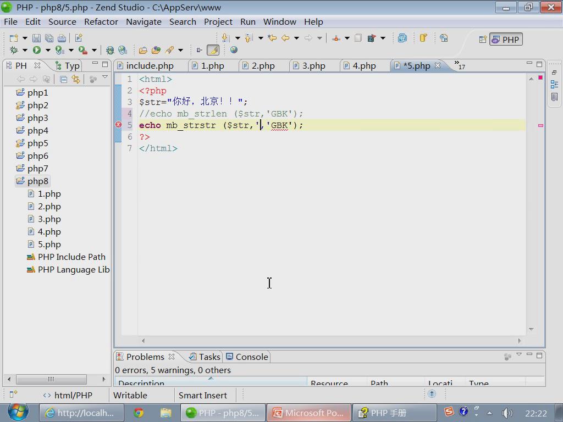
Task: Open the Navigate menu
Action: (143, 22)
